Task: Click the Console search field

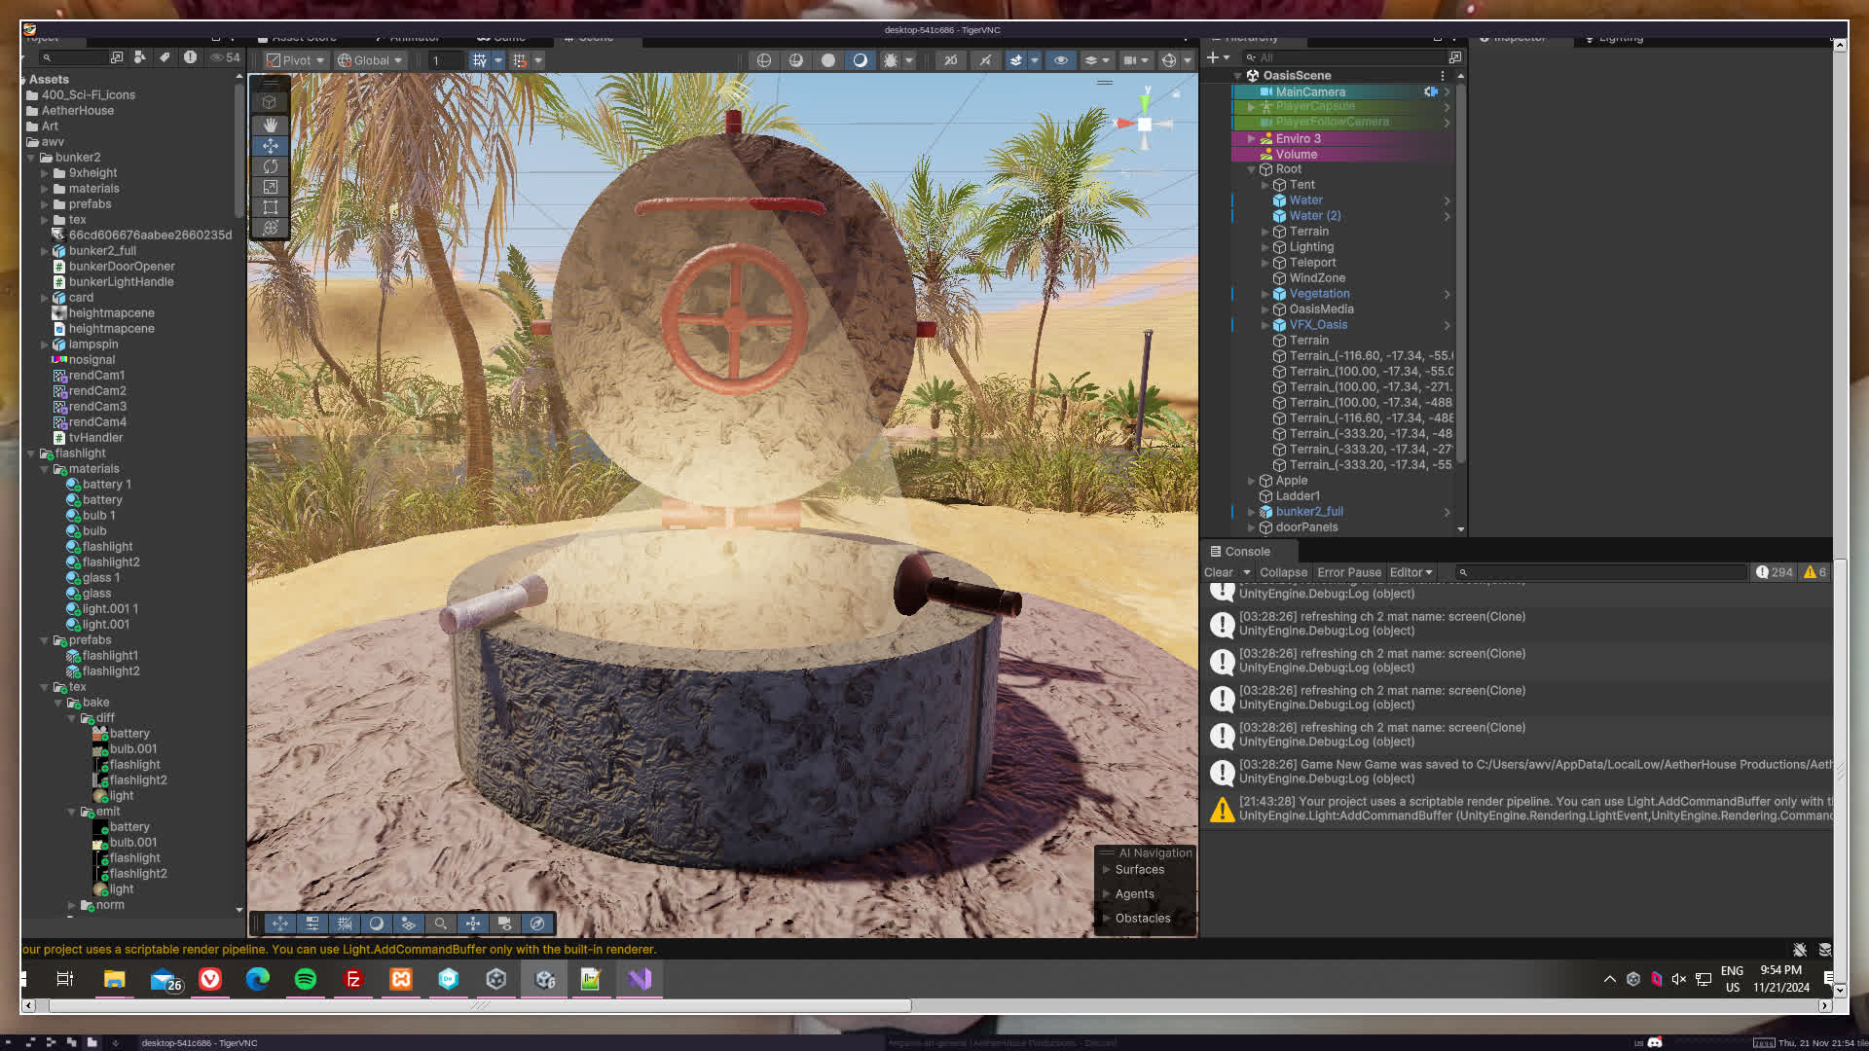Action: coord(1601,572)
